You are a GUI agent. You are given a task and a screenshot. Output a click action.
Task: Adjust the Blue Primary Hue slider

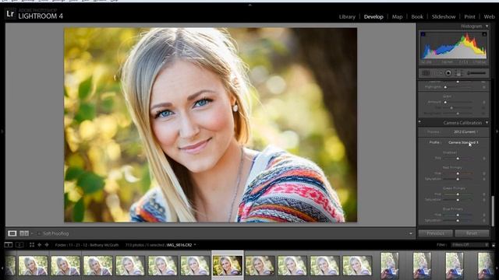coord(458,215)
